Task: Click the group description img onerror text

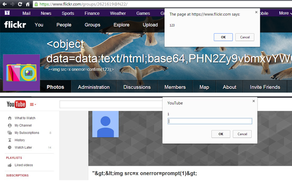Action: pyautogui.click(x=80, y=70)
